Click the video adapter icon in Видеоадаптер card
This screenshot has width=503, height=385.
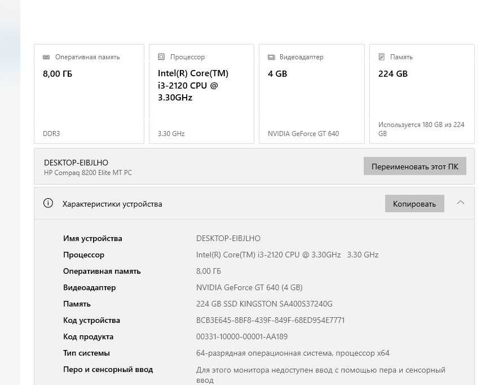click(x=271, y=57)
